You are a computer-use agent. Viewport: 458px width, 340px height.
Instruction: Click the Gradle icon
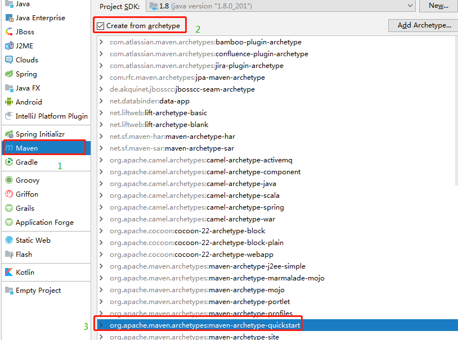pyautogui.click(x=9, y=162)
